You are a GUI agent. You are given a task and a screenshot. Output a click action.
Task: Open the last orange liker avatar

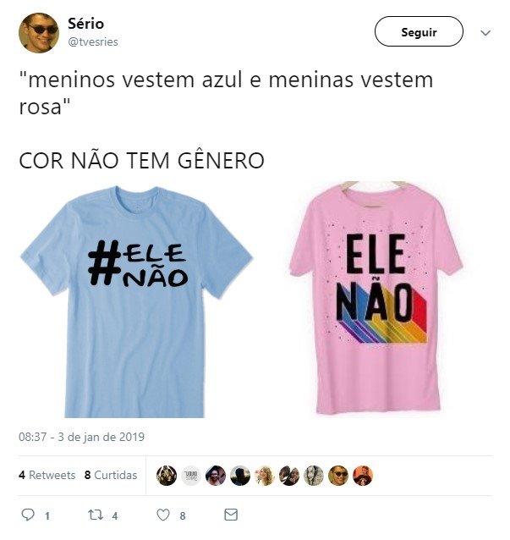click(x=363, y=476)
